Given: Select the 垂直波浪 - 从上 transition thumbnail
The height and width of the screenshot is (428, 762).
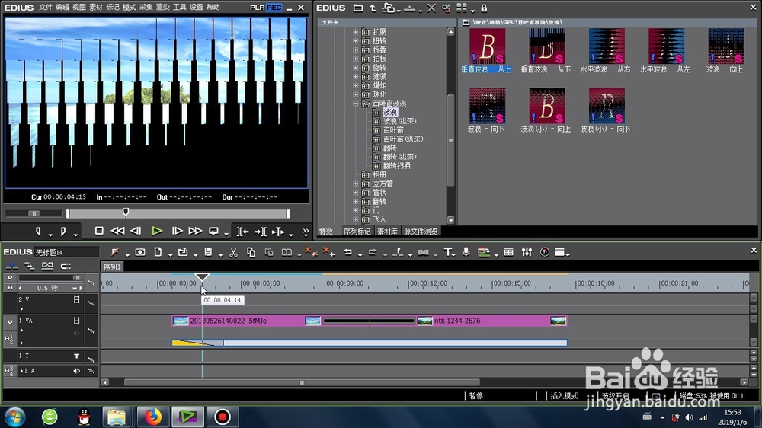Looking at the screenshot, I should (487, 46).
